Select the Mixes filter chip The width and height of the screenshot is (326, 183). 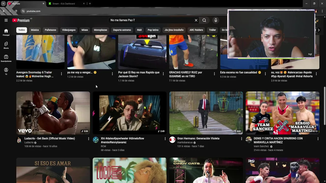85,30
